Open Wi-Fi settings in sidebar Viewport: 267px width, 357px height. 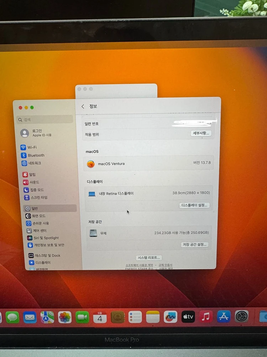[28, 147]
